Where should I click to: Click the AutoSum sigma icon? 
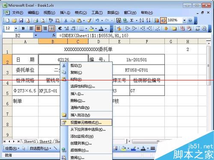point(132,21)
